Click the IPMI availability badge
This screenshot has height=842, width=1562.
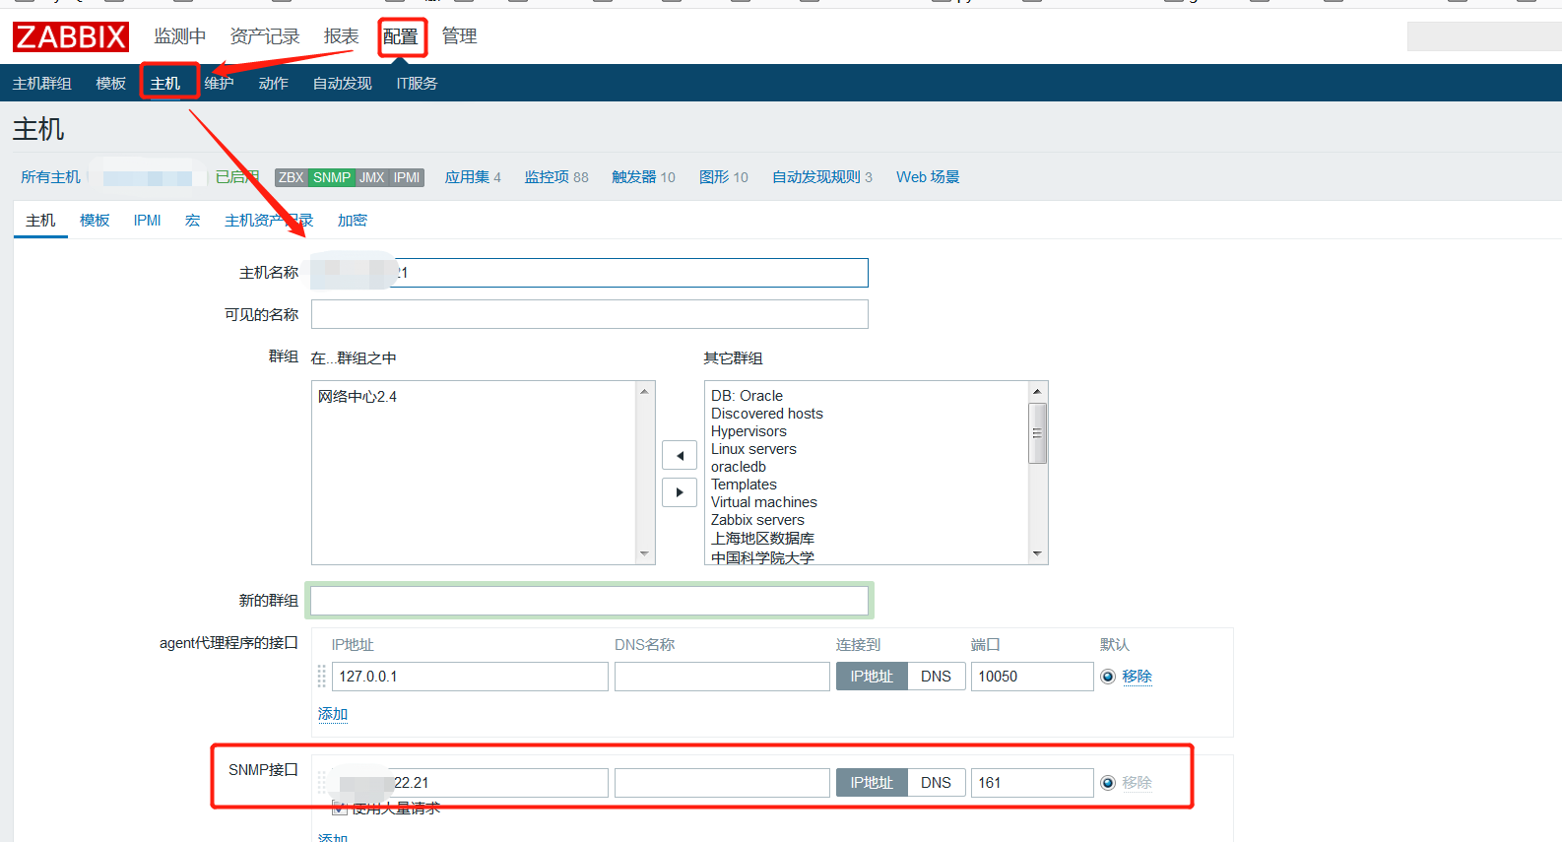tap(407, 177)
